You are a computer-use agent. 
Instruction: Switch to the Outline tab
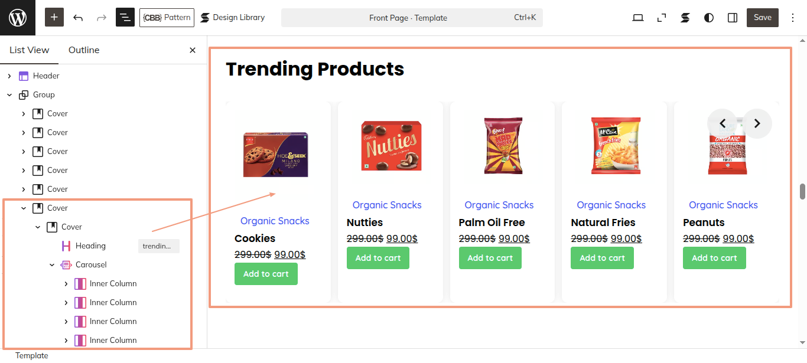(84, 50)
